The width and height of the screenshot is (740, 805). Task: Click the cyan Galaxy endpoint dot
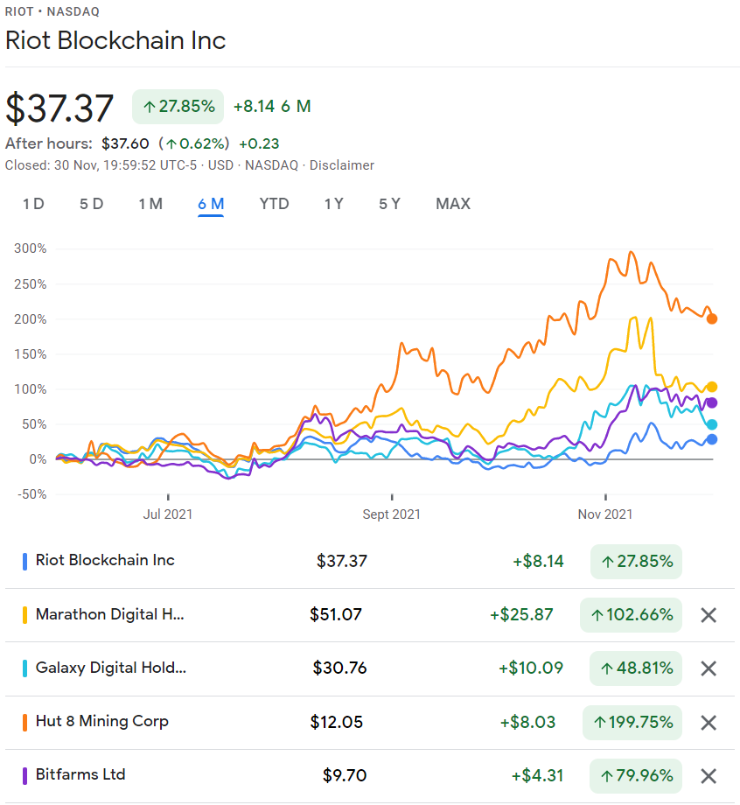pos(712,424)
